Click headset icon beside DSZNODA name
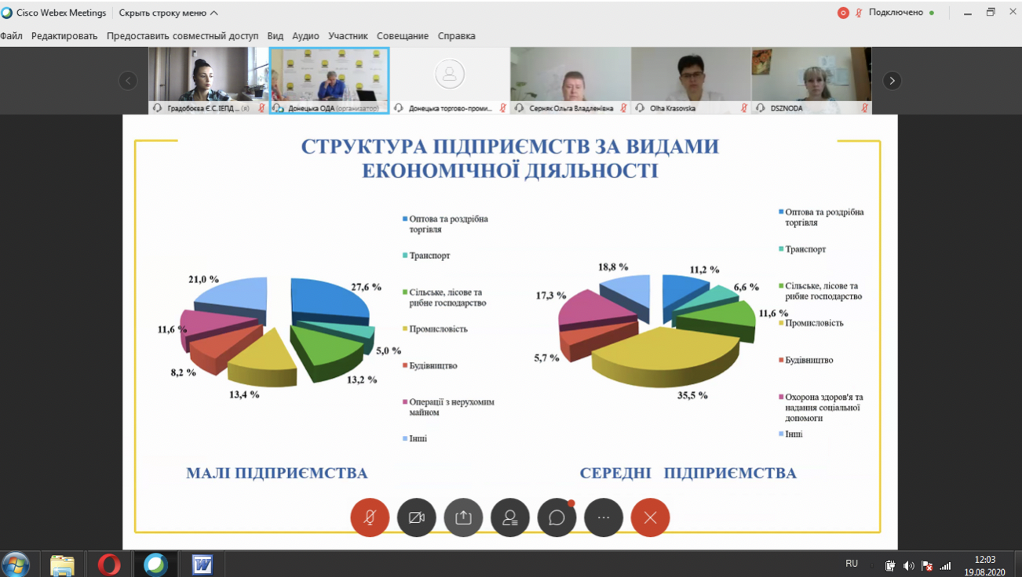The image size is (1022, 577). pyautogui.click(x=760, y=108)
